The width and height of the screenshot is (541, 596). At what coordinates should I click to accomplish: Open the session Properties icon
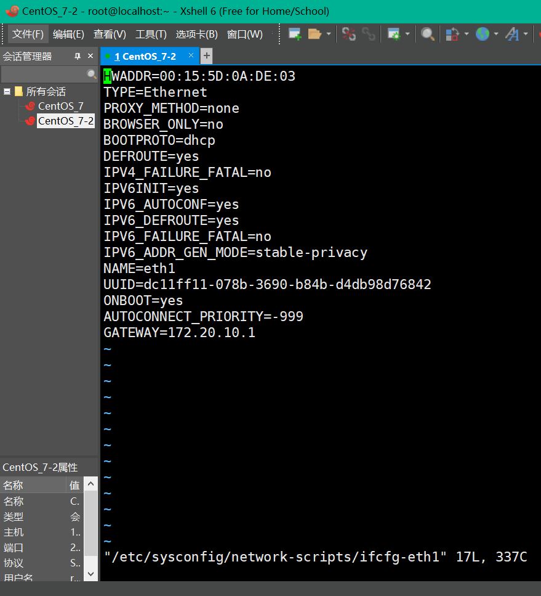(x=394, y=35)
